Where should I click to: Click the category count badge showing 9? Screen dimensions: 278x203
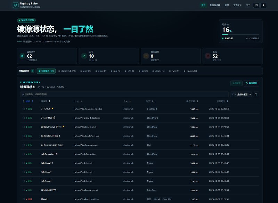(32, 71)
